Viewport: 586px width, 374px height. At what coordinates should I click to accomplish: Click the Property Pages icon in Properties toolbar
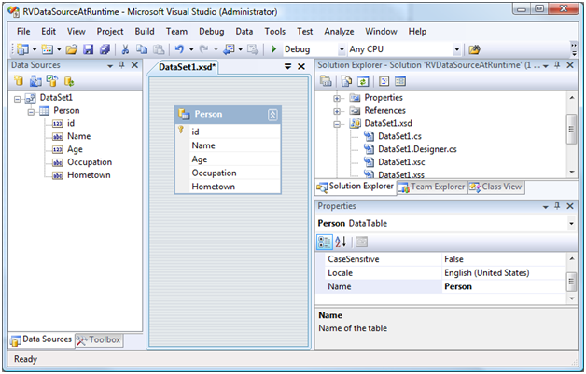tap(361, 242)
